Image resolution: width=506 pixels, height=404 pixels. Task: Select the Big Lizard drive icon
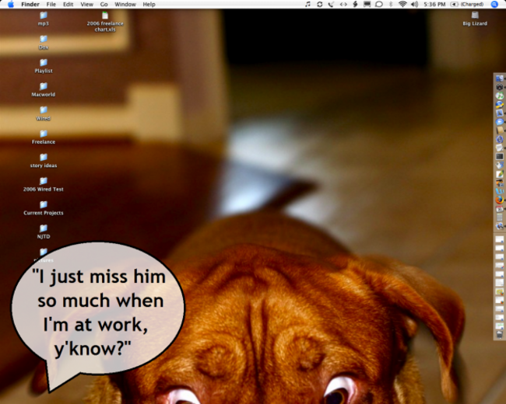pos(475,19)
